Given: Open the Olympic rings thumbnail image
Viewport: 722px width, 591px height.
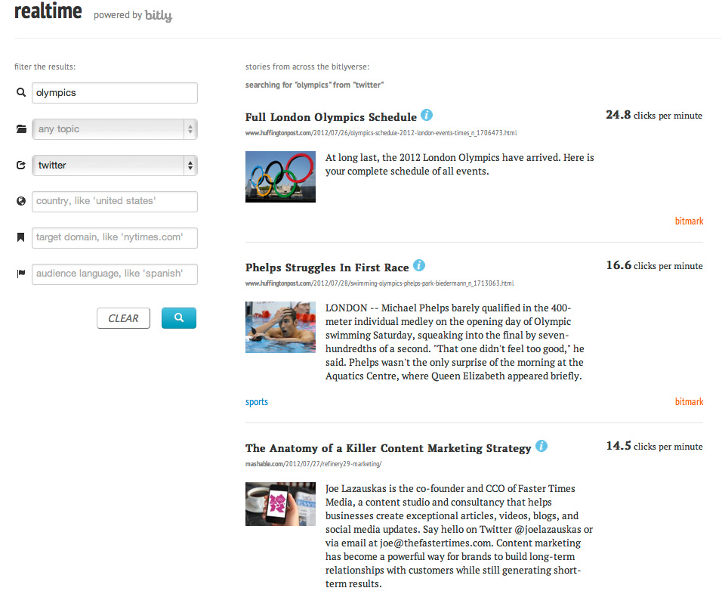Looking at the screenshot, I should [x=280, y=177].
